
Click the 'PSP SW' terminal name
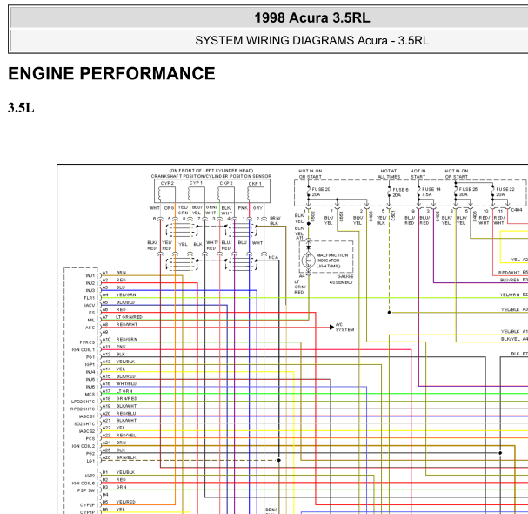click(86, 490)
